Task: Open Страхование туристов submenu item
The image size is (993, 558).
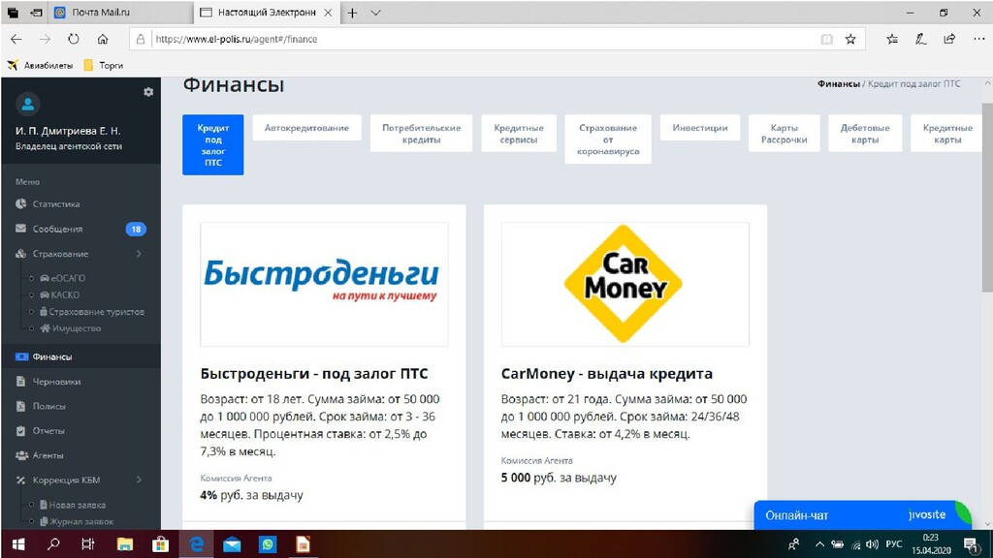Action: pos(92,311)
